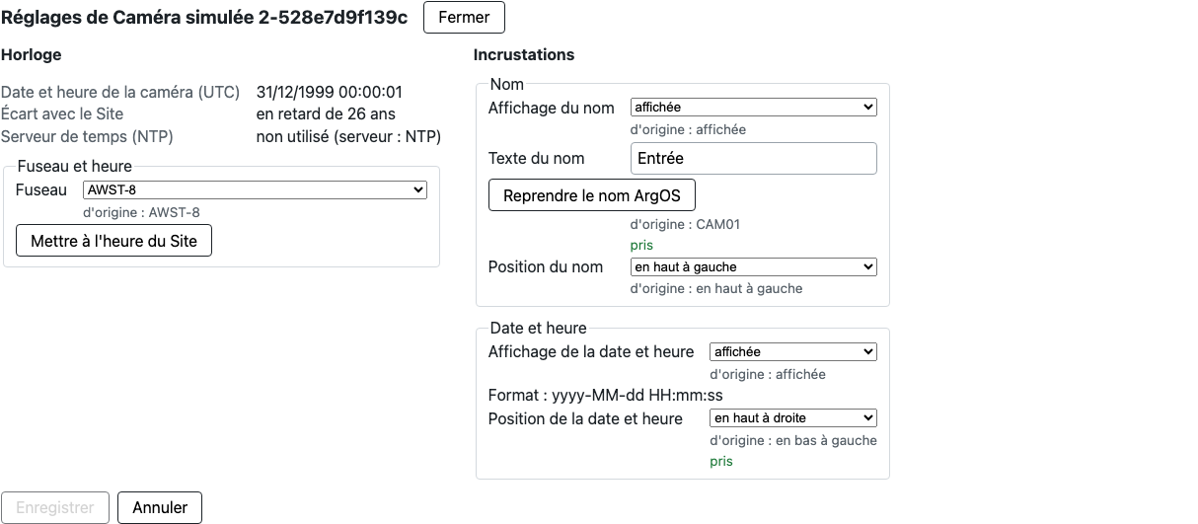This screenshot has height=524, width=1198.
Task: Click the Fermer button
Action: pos(464,18)
